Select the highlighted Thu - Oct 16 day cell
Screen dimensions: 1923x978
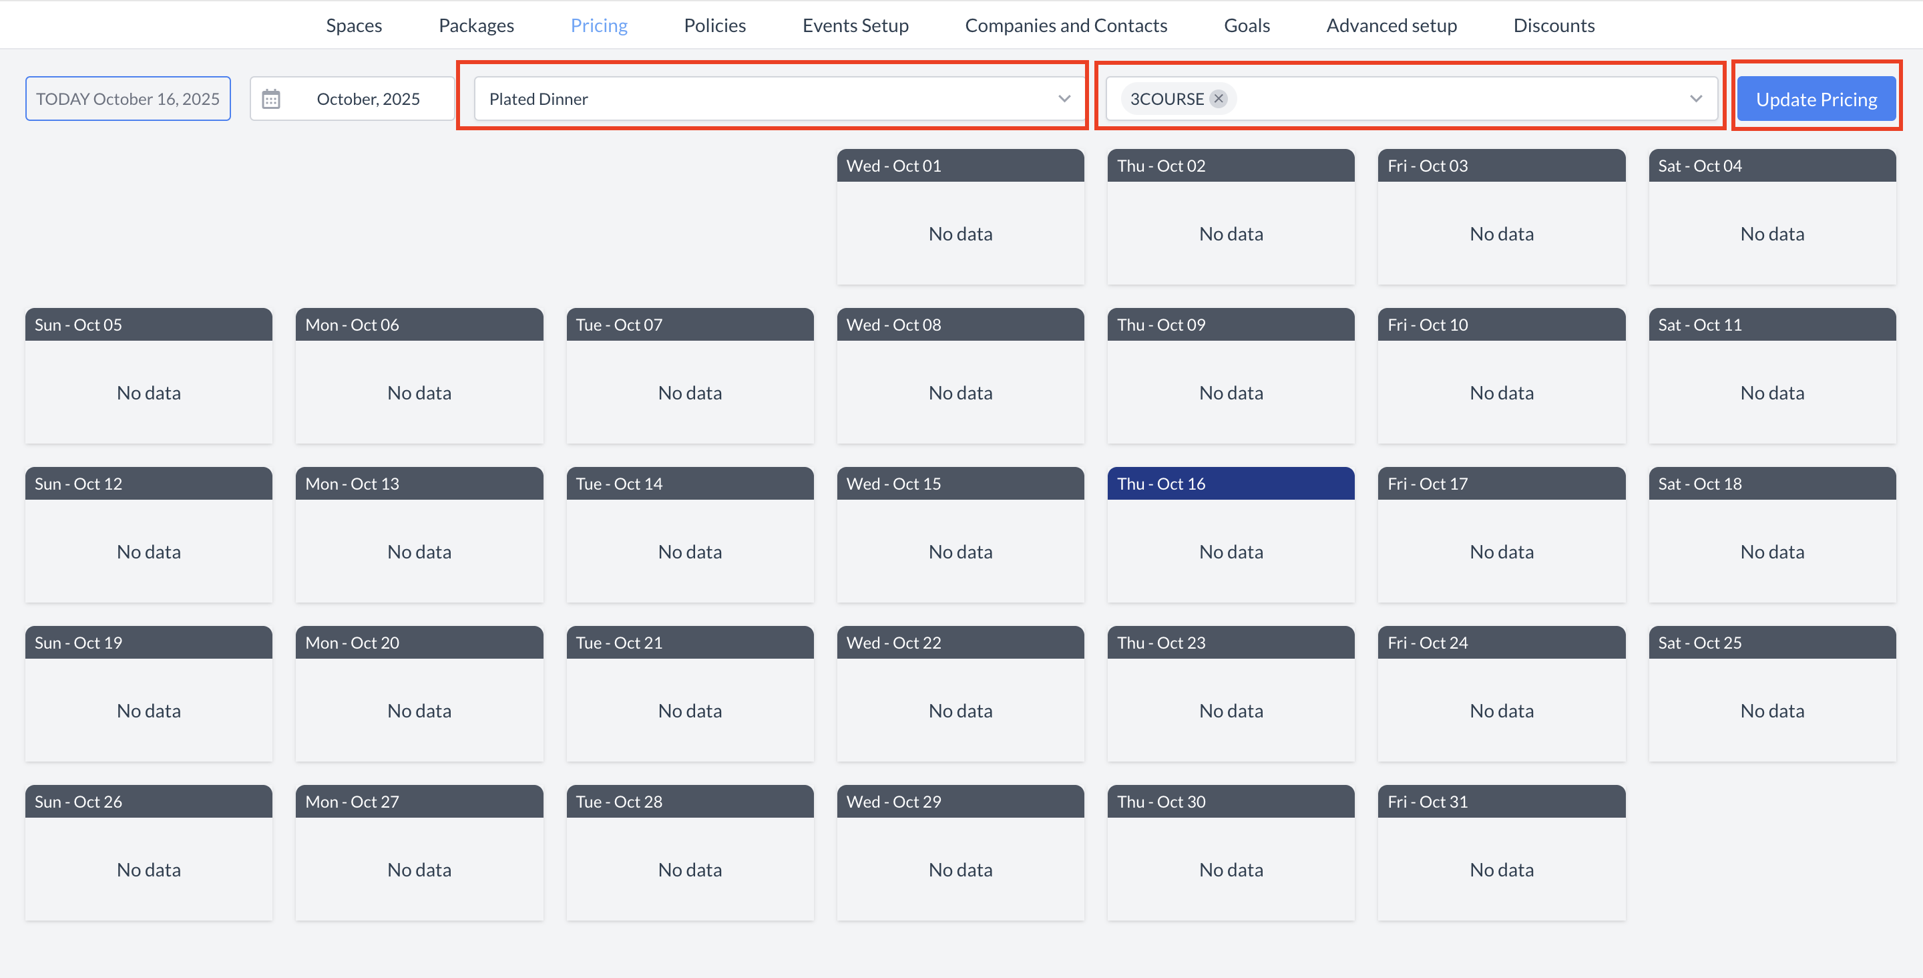pyautogui.click(x=1230, y=534)
